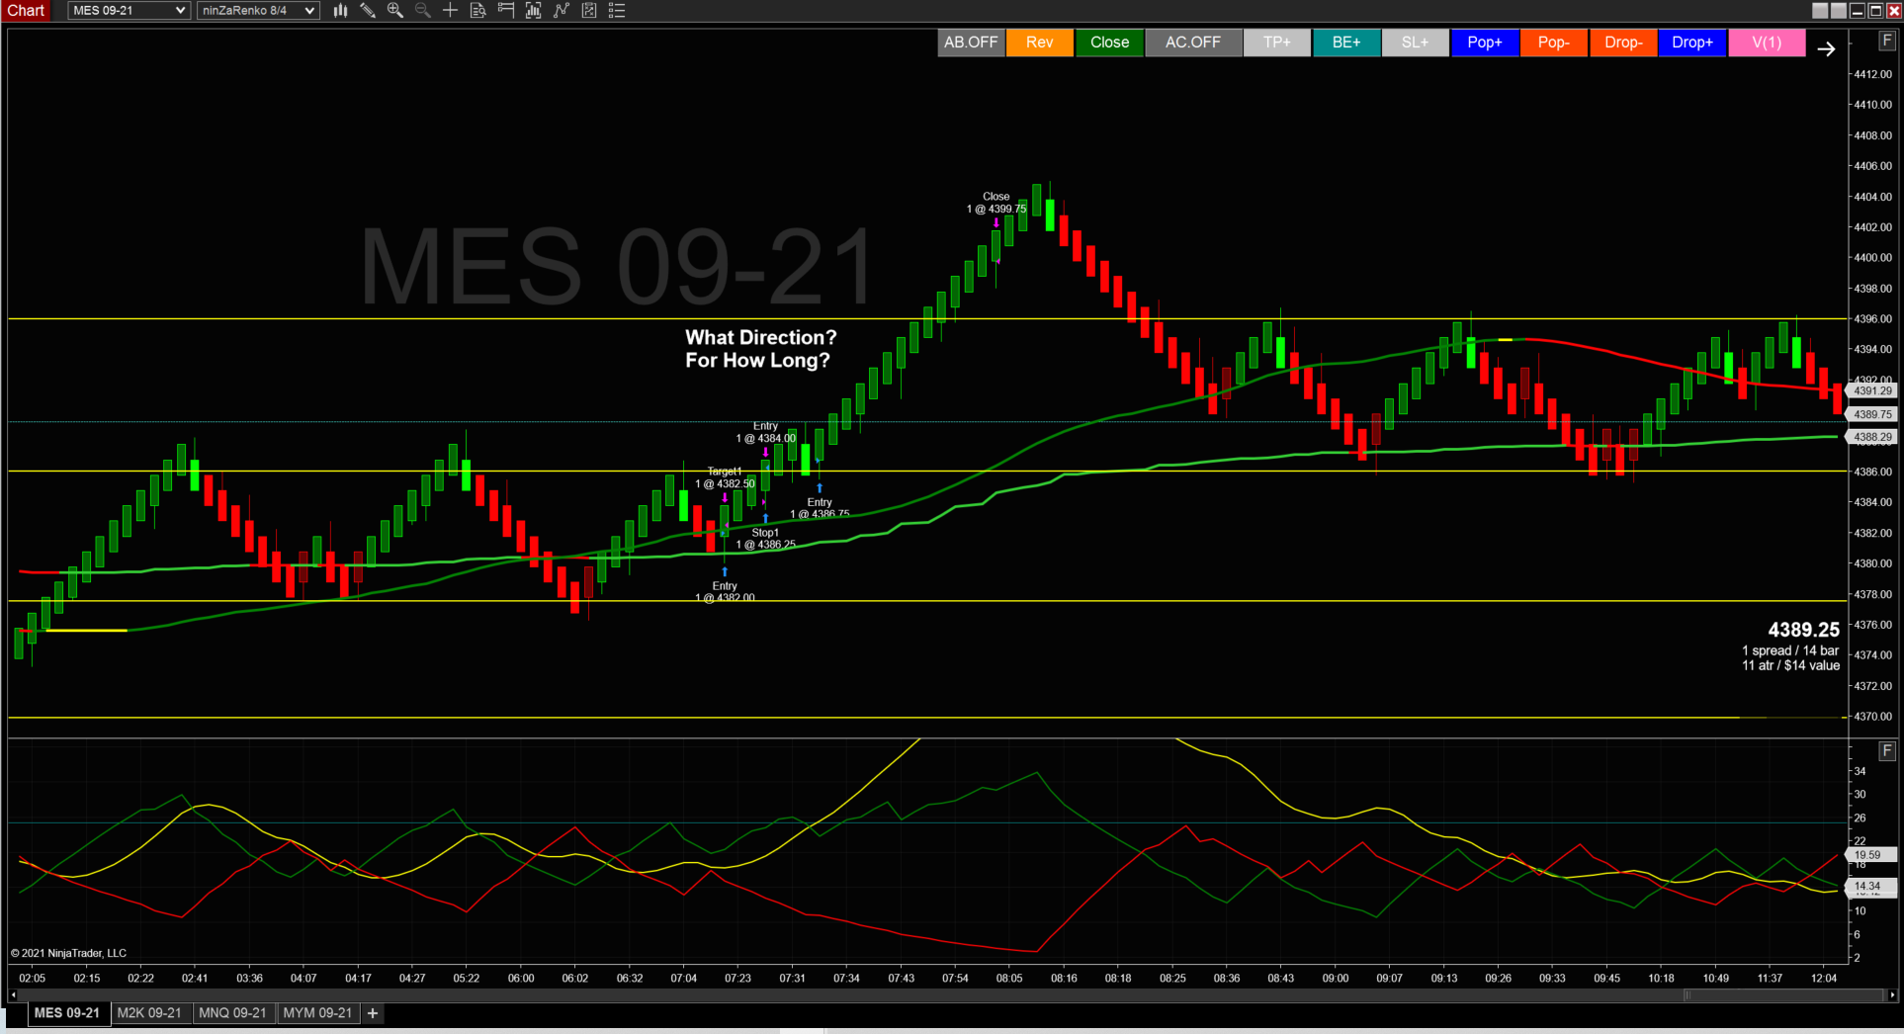Open the chart properties icon
The image size is (1904, 1034).
(x=589, y=10)
